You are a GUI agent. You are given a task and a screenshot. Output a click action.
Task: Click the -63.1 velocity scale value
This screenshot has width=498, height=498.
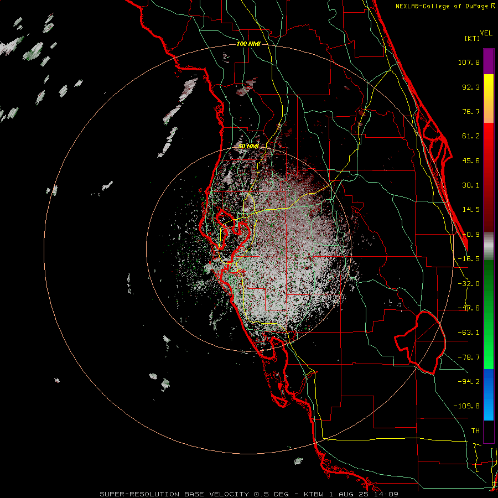[469, 333]
